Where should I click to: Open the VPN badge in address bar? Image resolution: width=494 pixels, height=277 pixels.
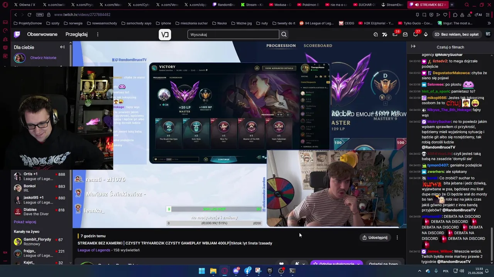(39, 15)
